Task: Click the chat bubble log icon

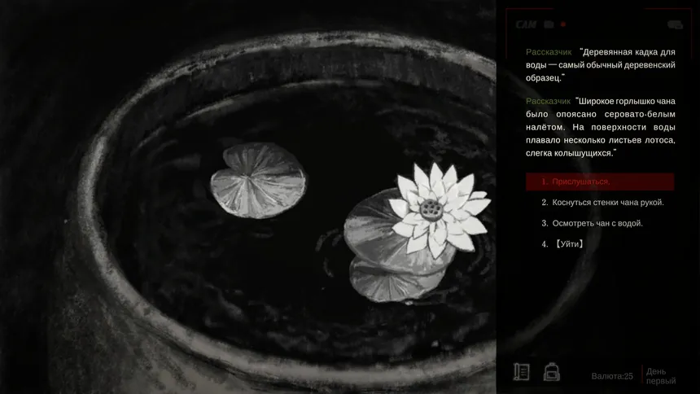Action: (675, 25)
